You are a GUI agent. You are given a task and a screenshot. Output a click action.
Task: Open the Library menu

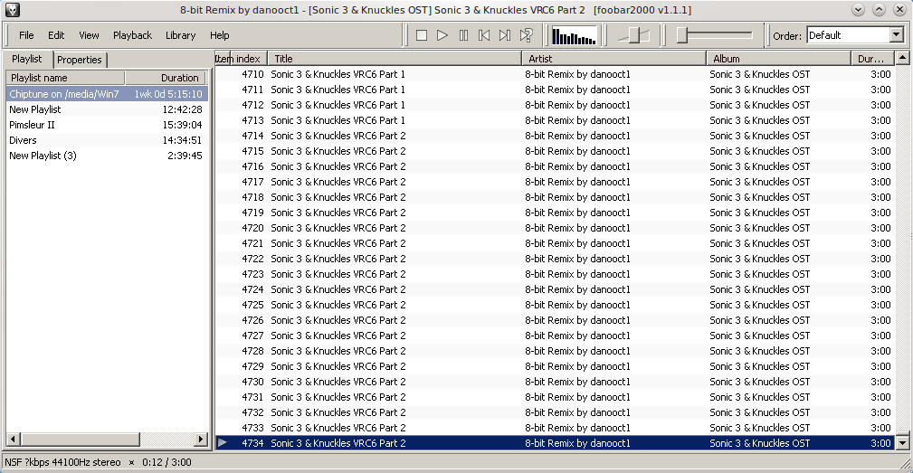tap(180, 35)
